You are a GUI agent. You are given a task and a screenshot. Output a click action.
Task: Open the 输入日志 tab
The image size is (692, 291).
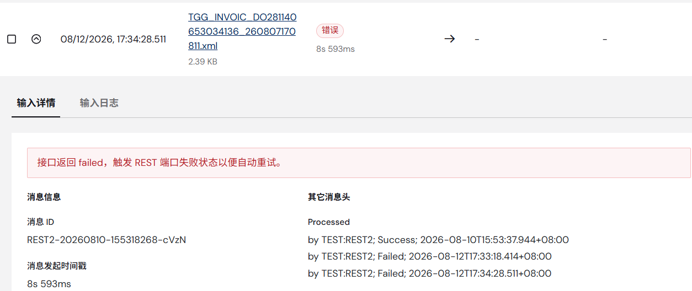(x=99, y=103)
